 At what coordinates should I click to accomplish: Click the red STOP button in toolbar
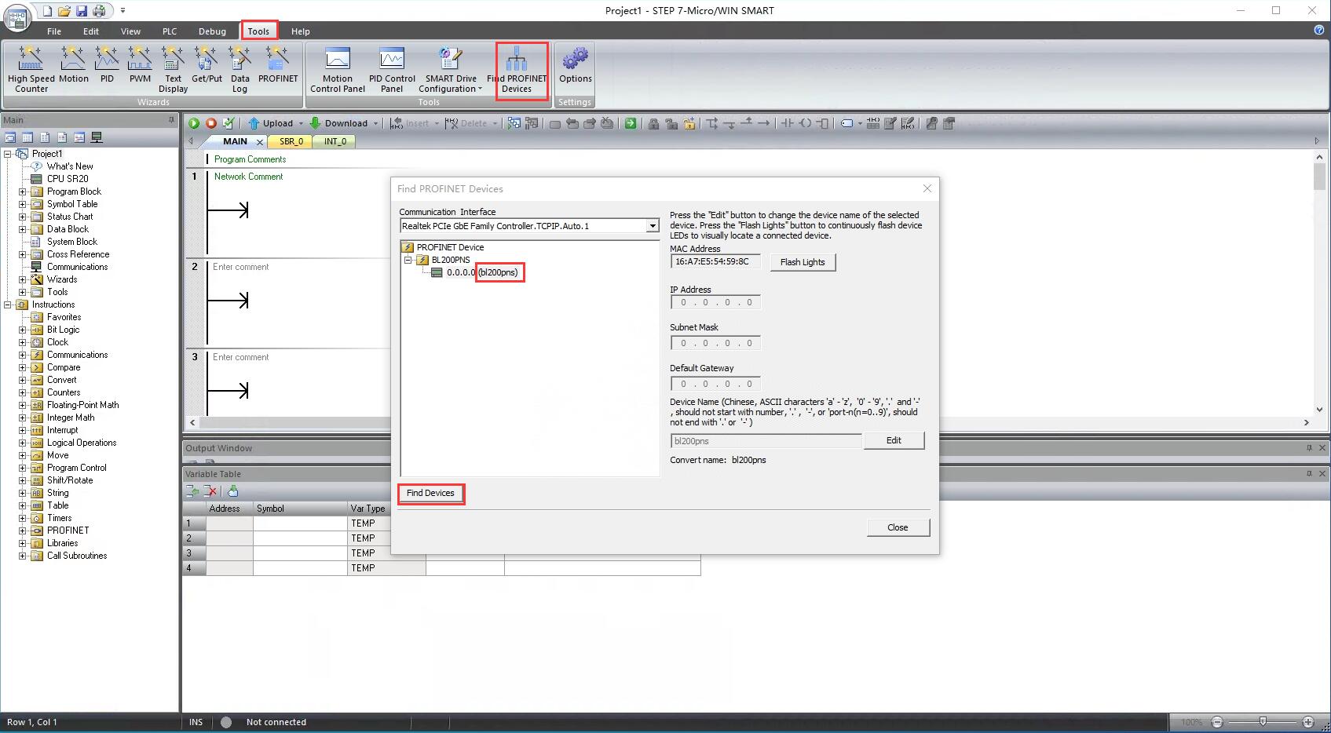coord(211,123)
